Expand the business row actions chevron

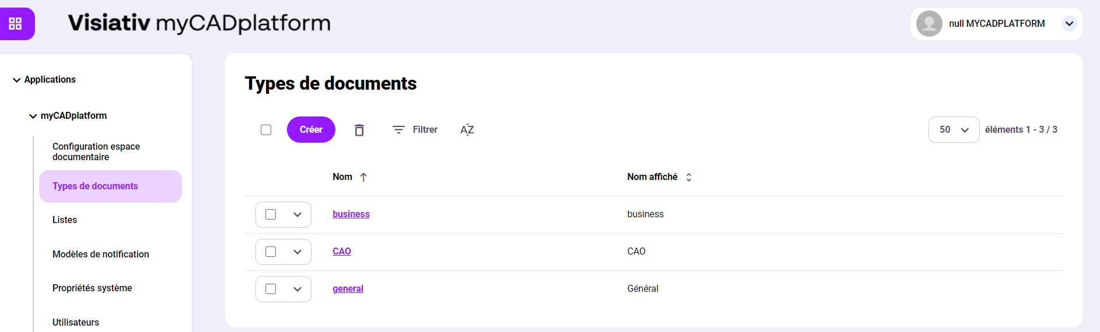(297, 214)
